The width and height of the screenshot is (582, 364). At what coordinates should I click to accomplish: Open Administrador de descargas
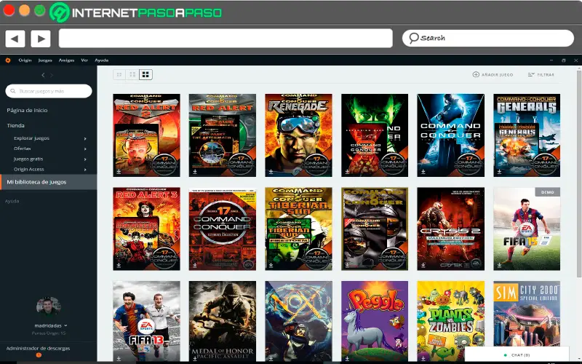(38, 349)
